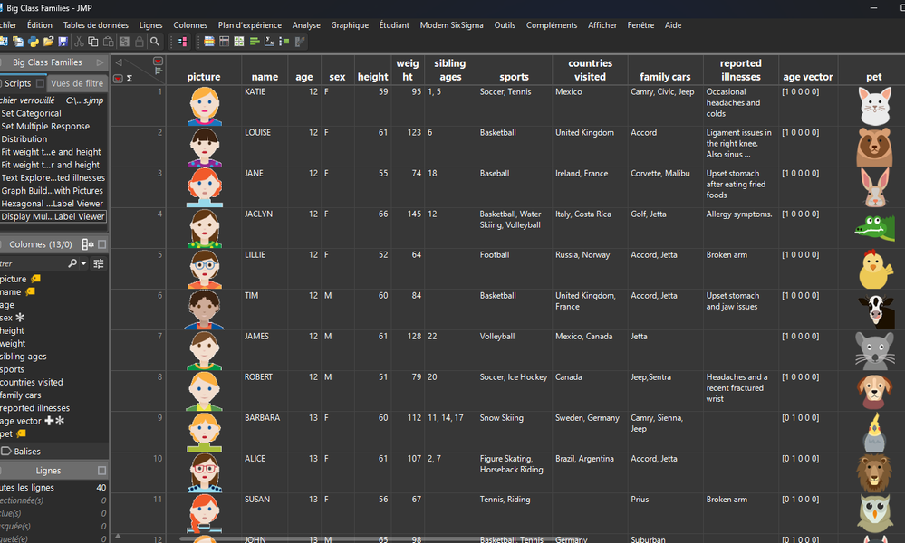Open a file with the folder icon
The image size is (905, 543).
tap(49, 42)
